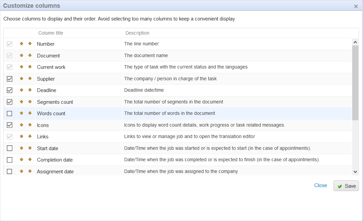Check the Completion date checkbox
Image resolution: width=363 pixels, height=221 pixels.
(x=9, y=160)
